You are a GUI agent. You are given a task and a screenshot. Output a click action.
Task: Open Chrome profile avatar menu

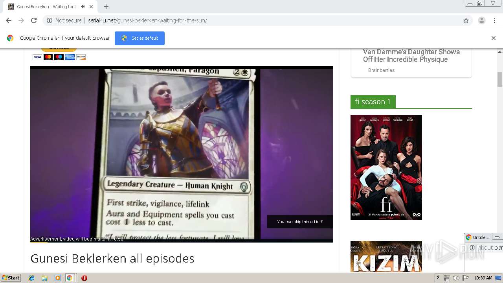[x=482, y=20]
